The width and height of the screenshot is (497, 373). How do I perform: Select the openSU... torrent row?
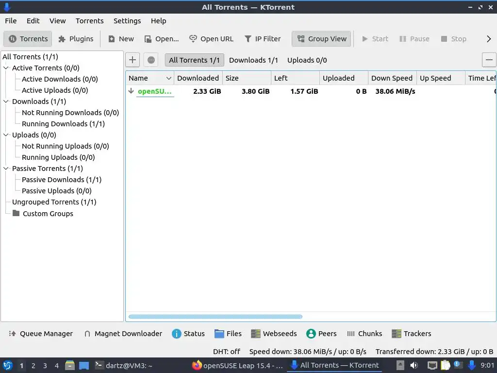(311, 91)
